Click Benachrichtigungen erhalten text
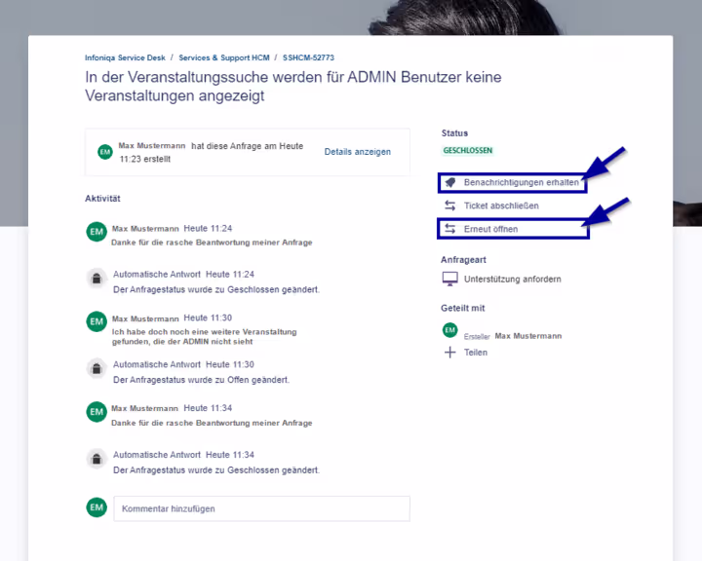 pyautogui.click(x=521, y=182)
